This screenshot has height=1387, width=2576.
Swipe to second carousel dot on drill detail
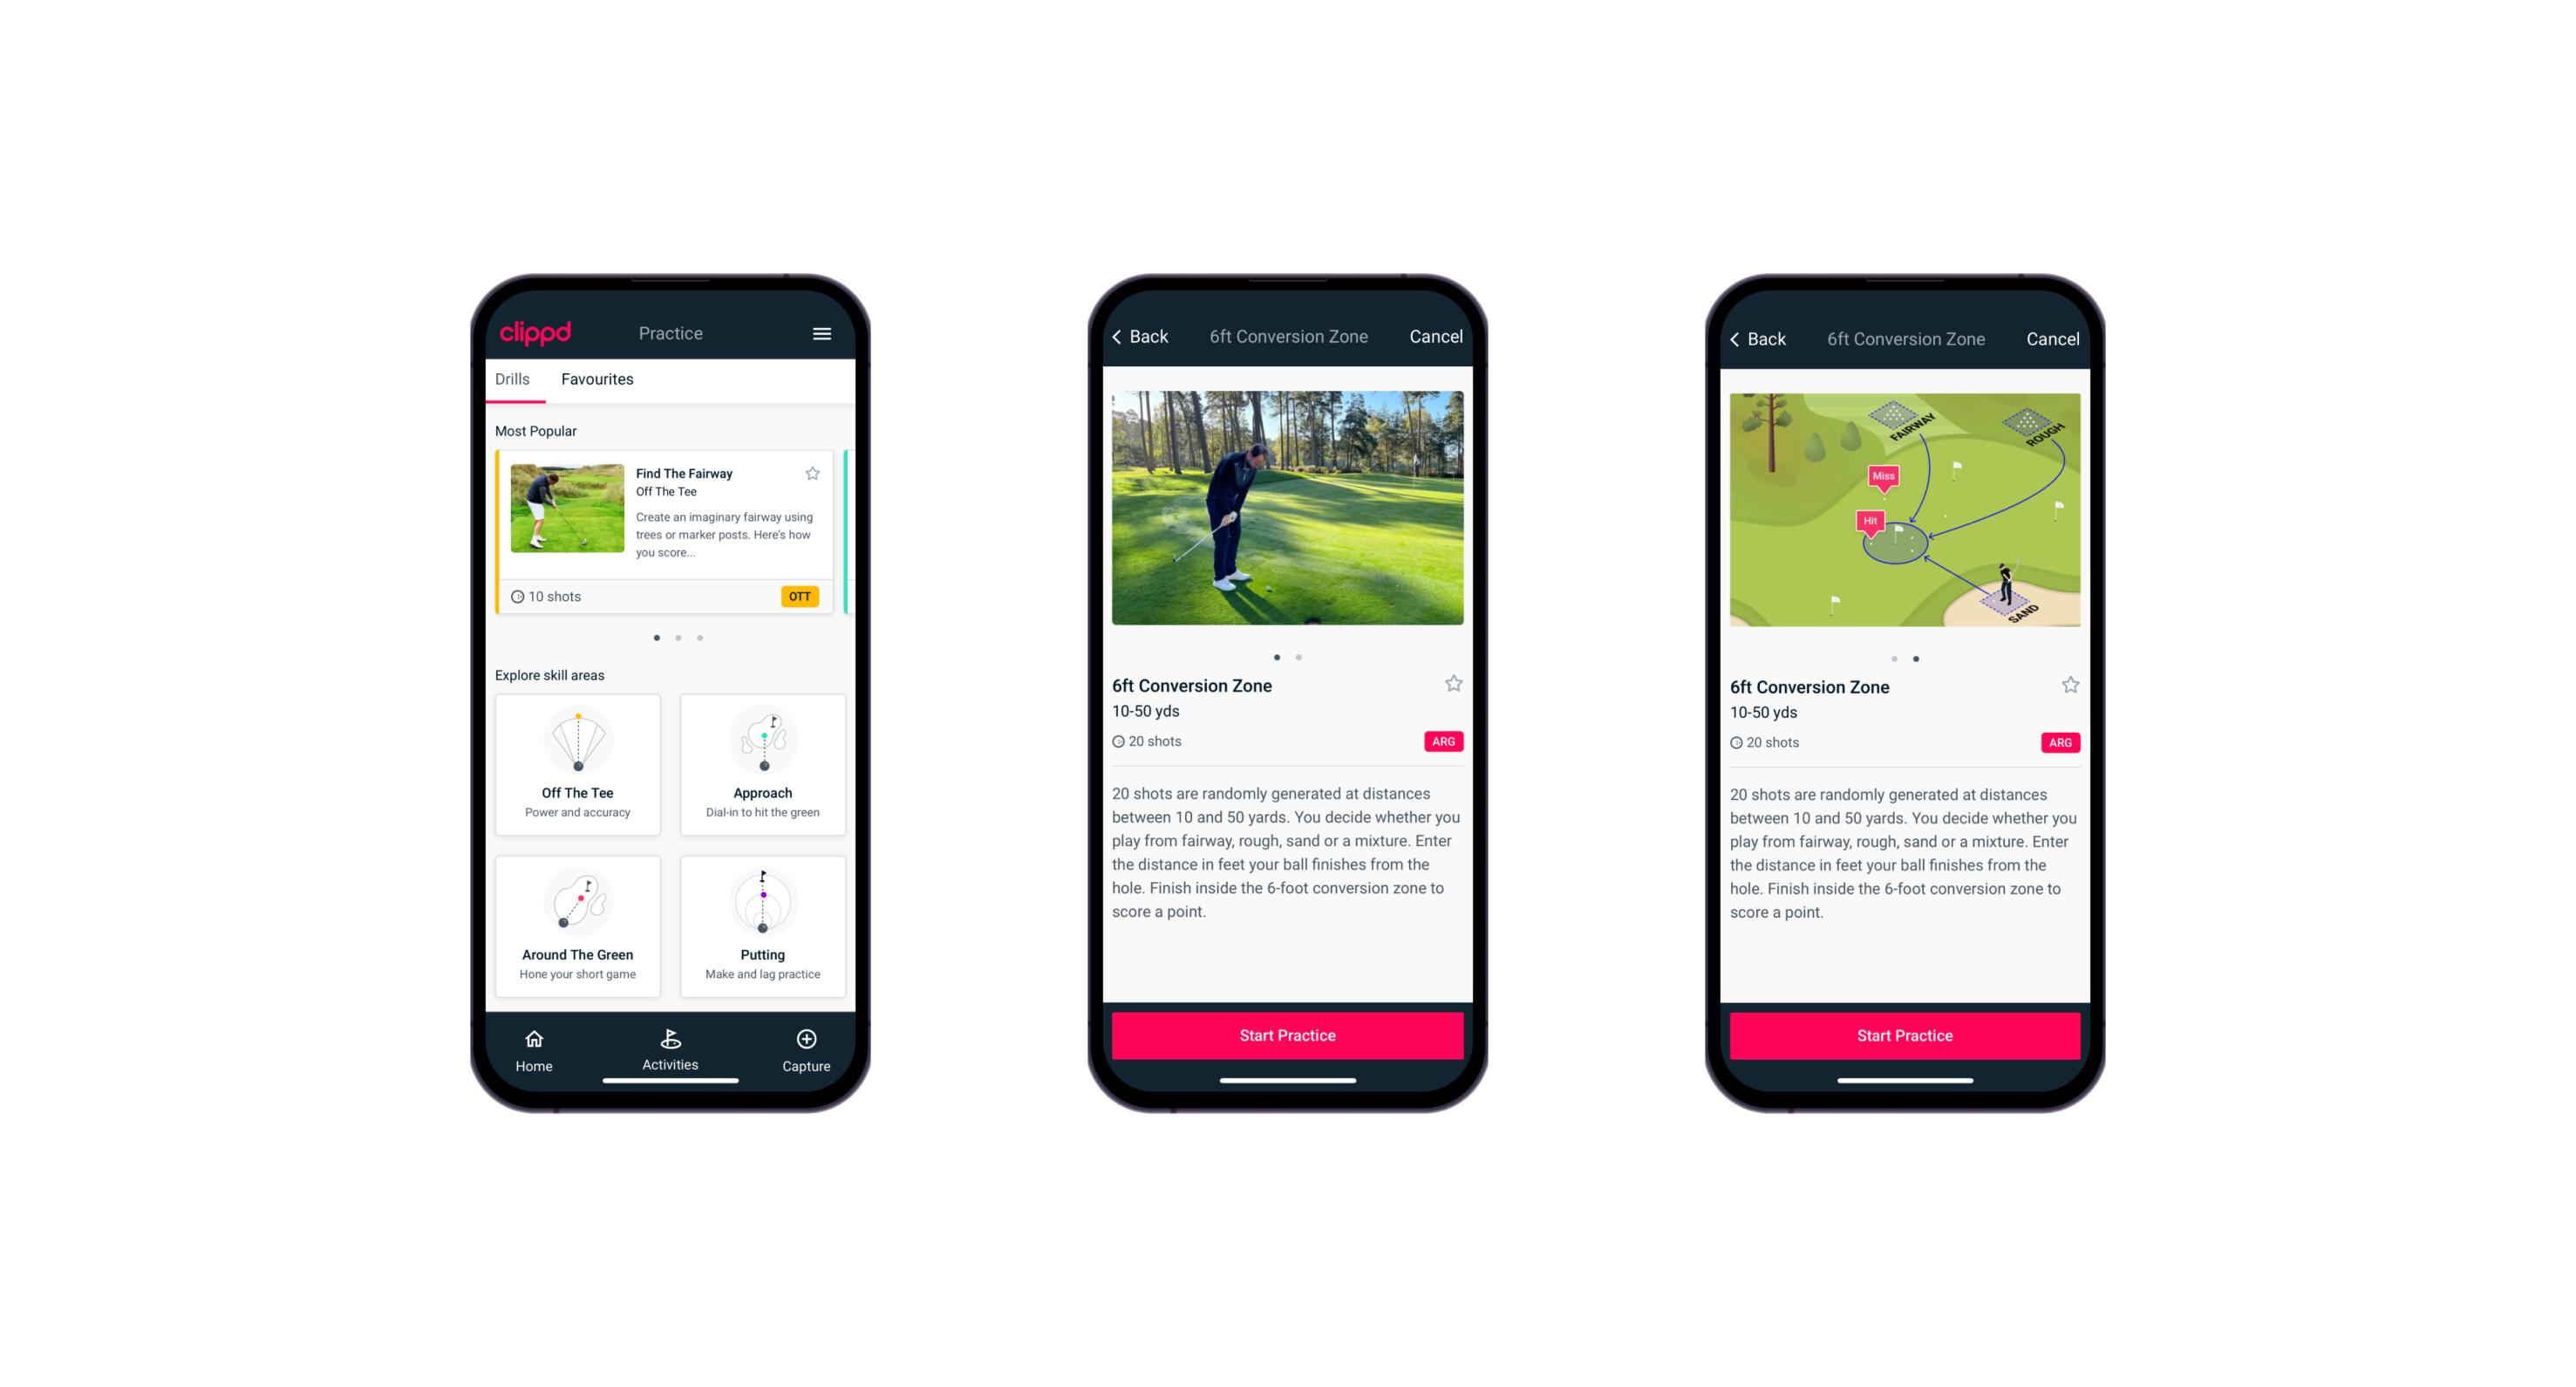click(x=1301, y=656)
